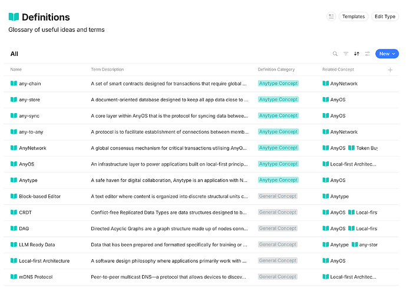Click the Edit Type button
406x288 pixels.
pos(385,16)
